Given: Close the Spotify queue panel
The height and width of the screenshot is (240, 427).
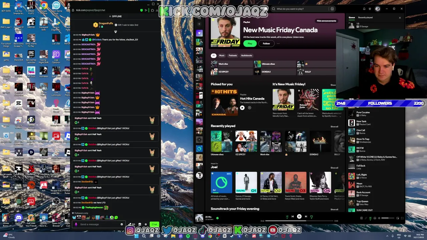Looking at the screenshot, I should coord(400,17).
